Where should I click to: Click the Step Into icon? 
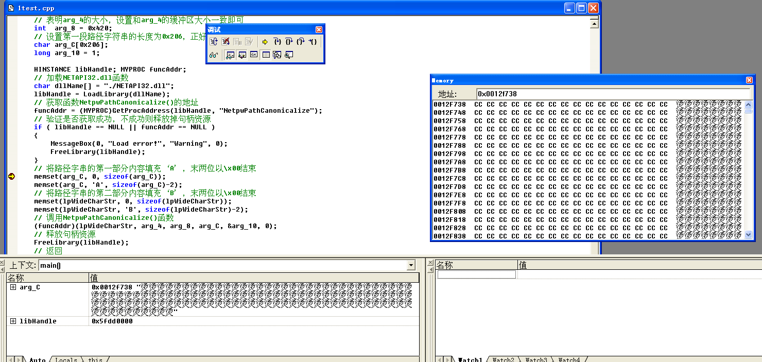tap(278, 42)
